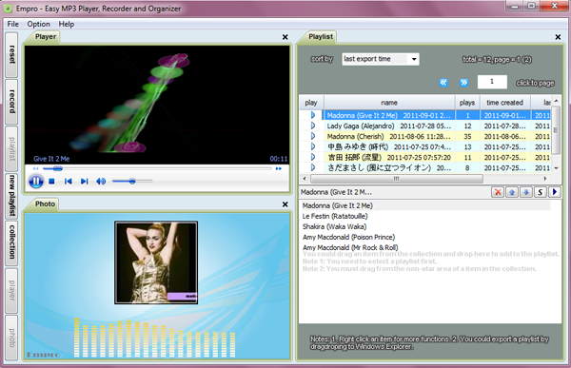Select song Amy Macdonald (Poison Prince)
The width and height of the screenshot is (571, 368).
pos(348,238)
